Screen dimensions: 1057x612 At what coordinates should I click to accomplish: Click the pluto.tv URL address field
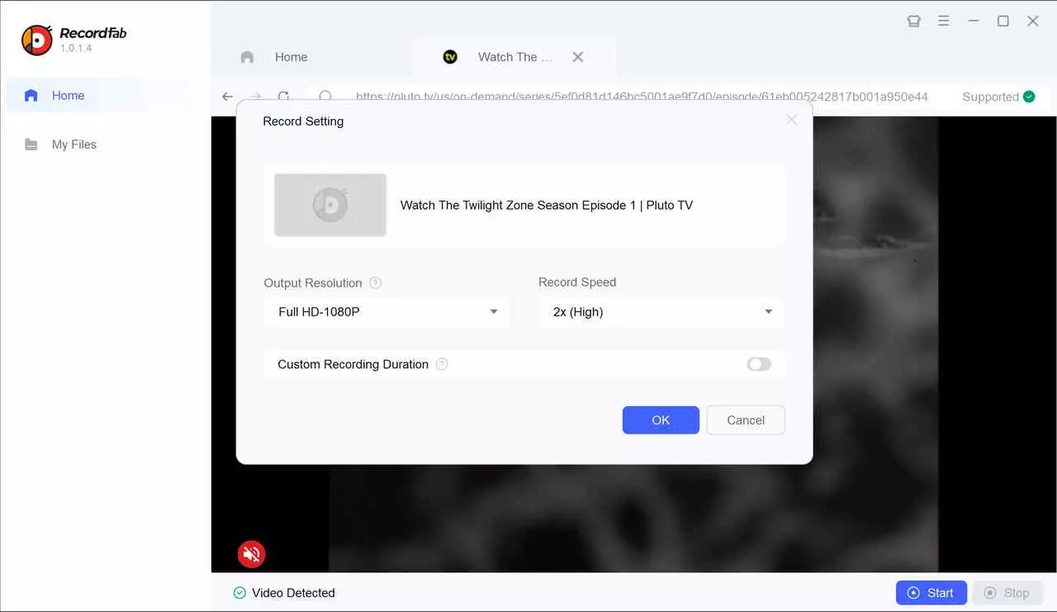pos(642,97)
